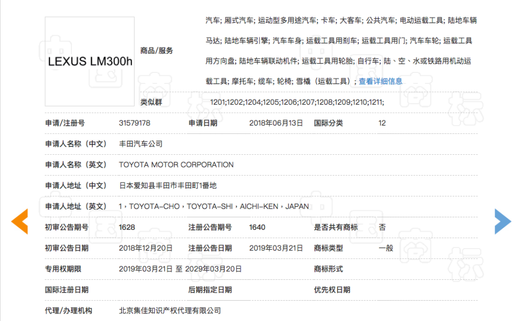Screen dimensions: 522x321
Task: Go to next record with blue right arrow
Action: [503, 221]
